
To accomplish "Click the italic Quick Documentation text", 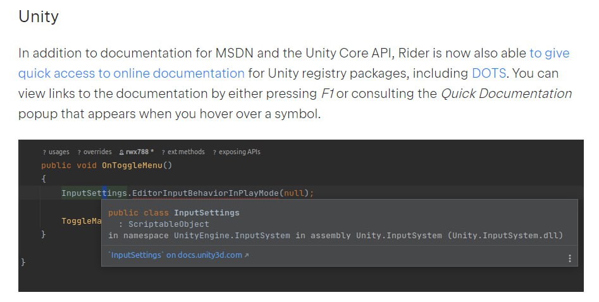I will tap(506, 94).
